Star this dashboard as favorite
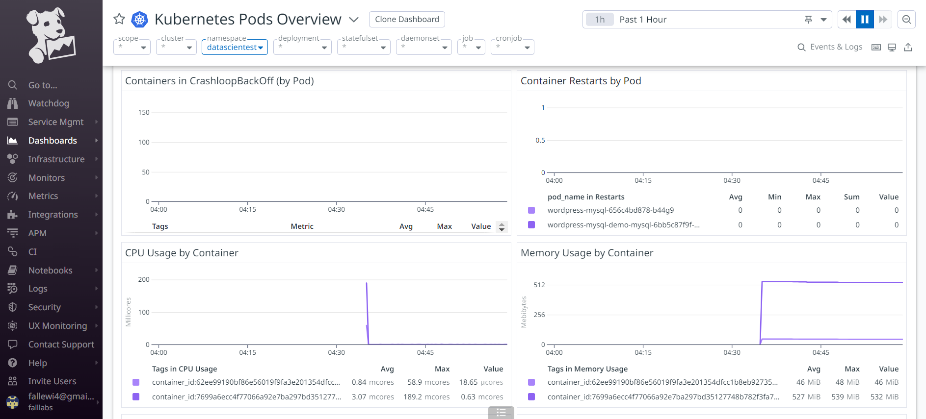Screen dimensions: 926x419 pyautogui.click(x=119, y=19)
